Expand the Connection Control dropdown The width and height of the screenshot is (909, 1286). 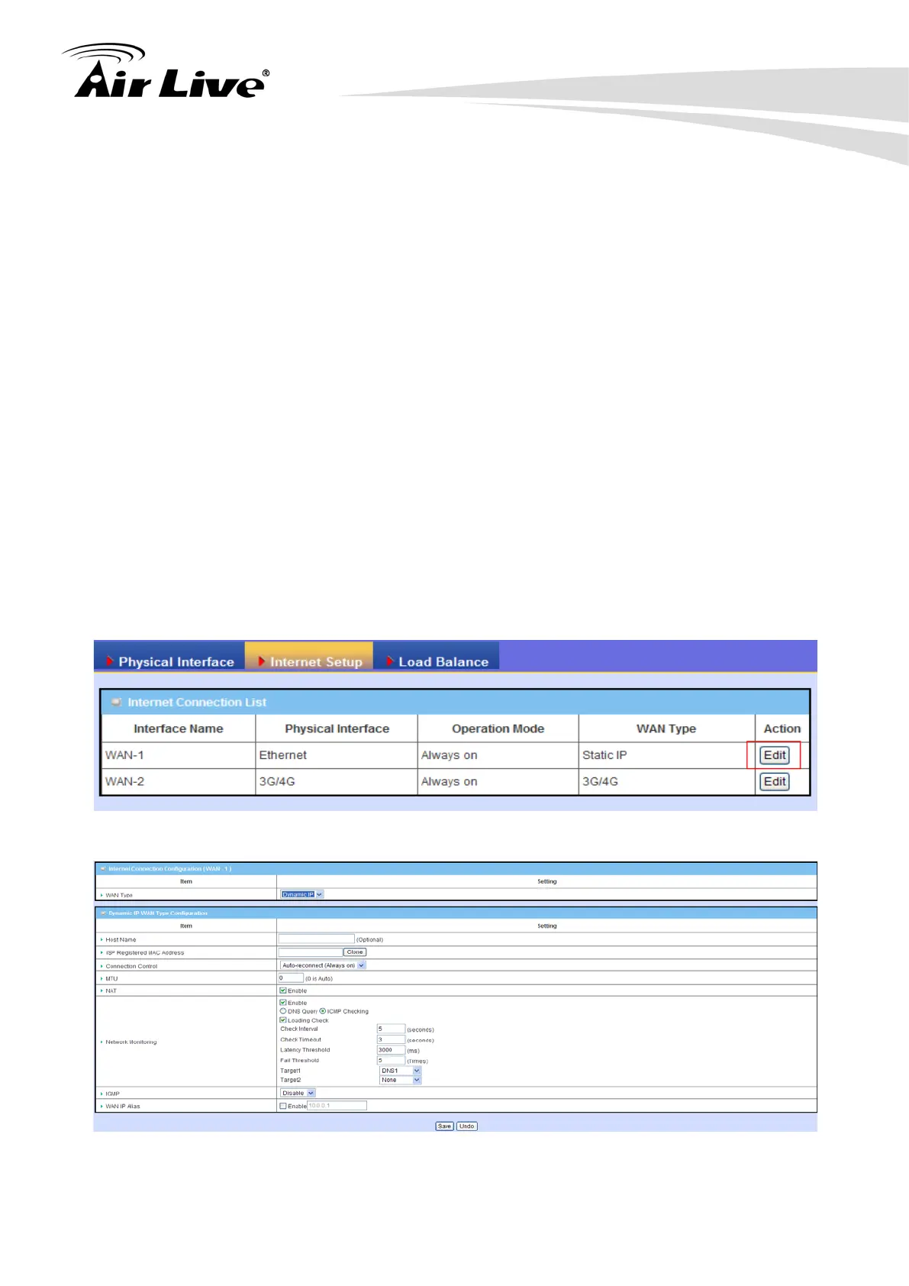pos(323,965)
